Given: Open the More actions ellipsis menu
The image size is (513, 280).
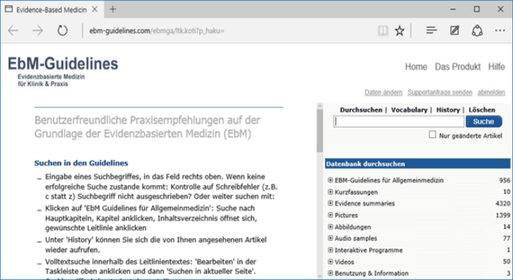Looking at the screenshot, I should click(x=500, y=31).
